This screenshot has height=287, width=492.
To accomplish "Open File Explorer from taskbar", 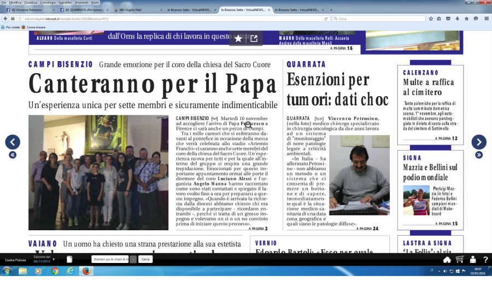I will tap(22, 271).
